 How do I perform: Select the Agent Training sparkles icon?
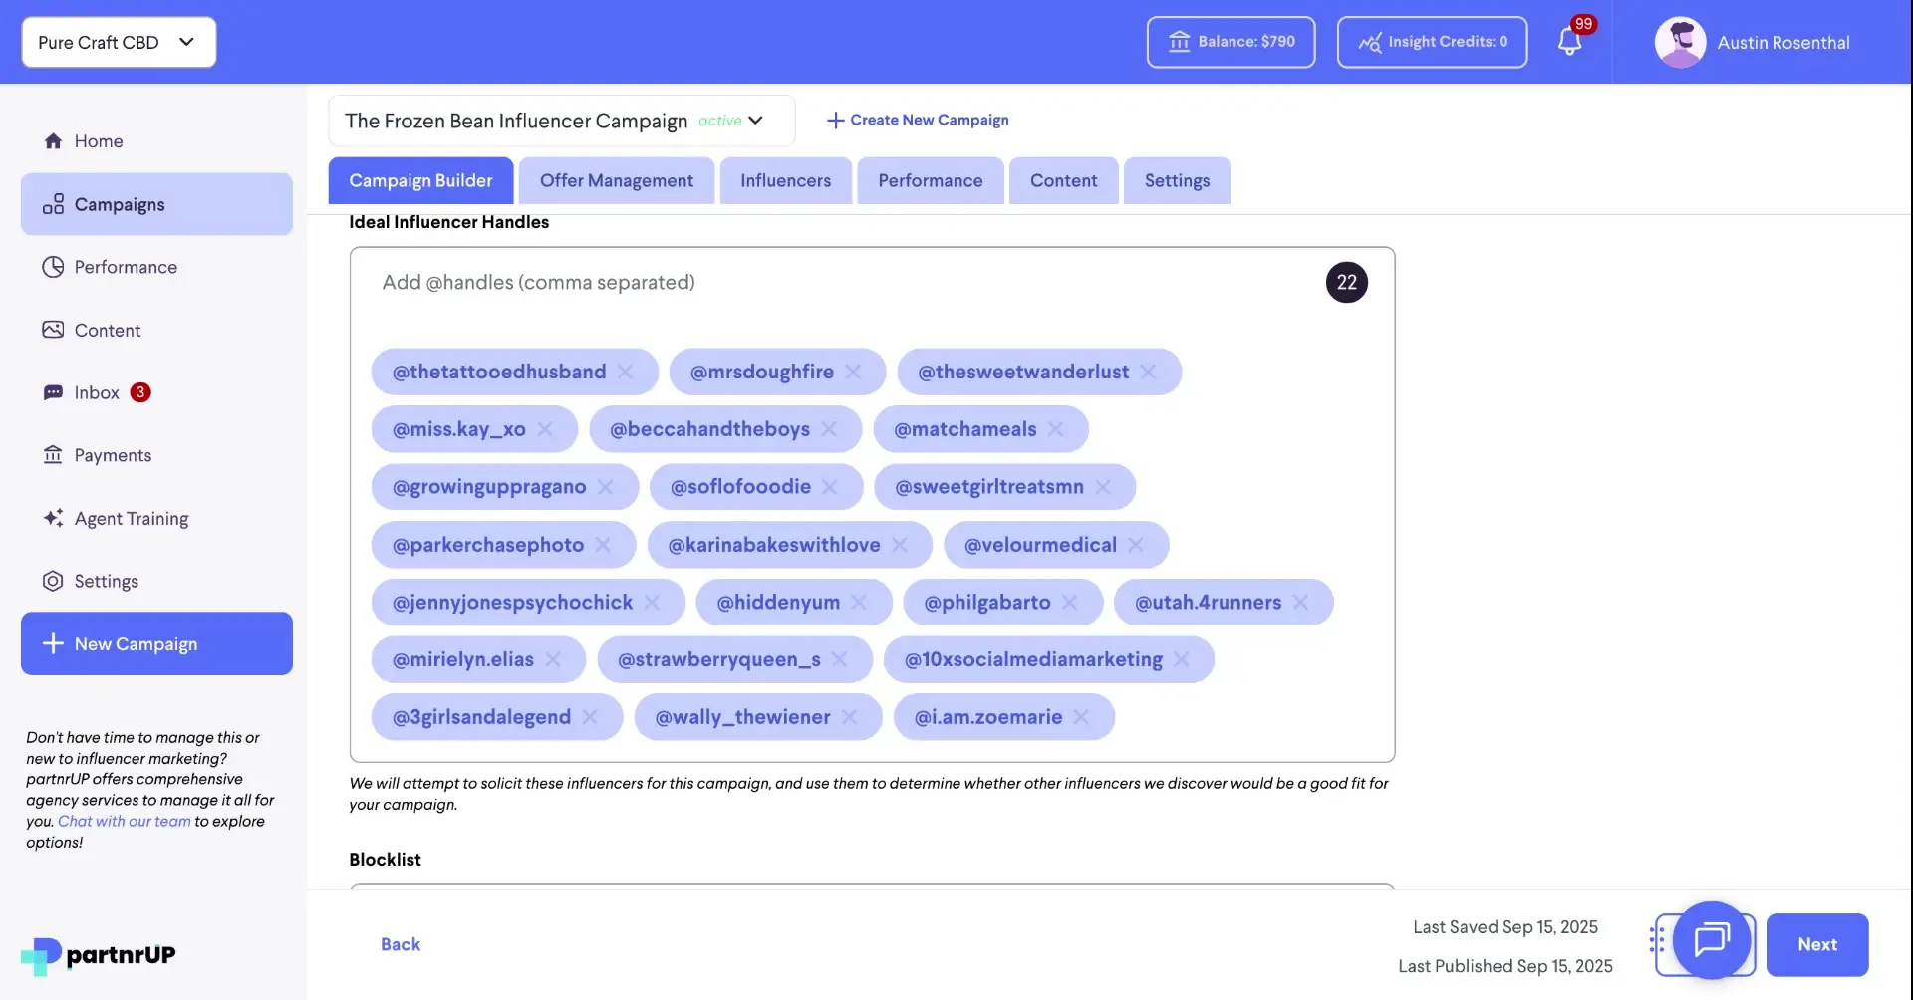pyautogui.click(x=53, y=518)
